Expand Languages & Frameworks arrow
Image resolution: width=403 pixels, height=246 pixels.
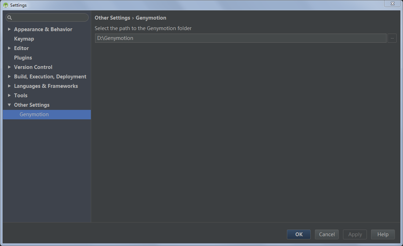point(9,86)
